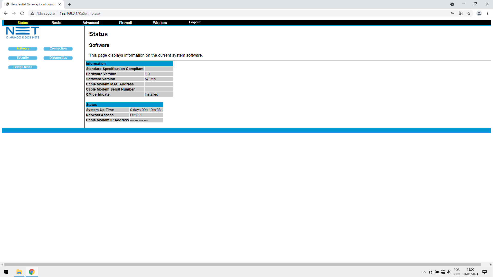Click the Status table header

tap(124, 105)
